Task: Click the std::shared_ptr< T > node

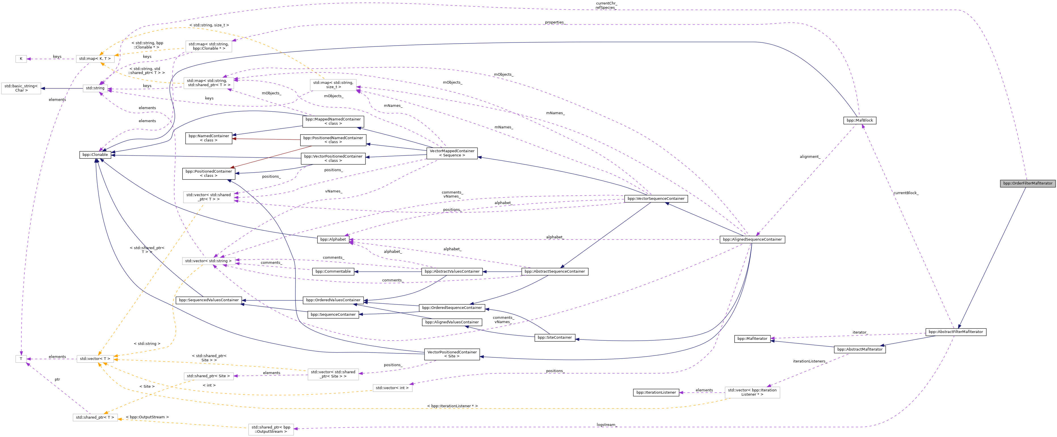Action: click(x=95, y=417)
